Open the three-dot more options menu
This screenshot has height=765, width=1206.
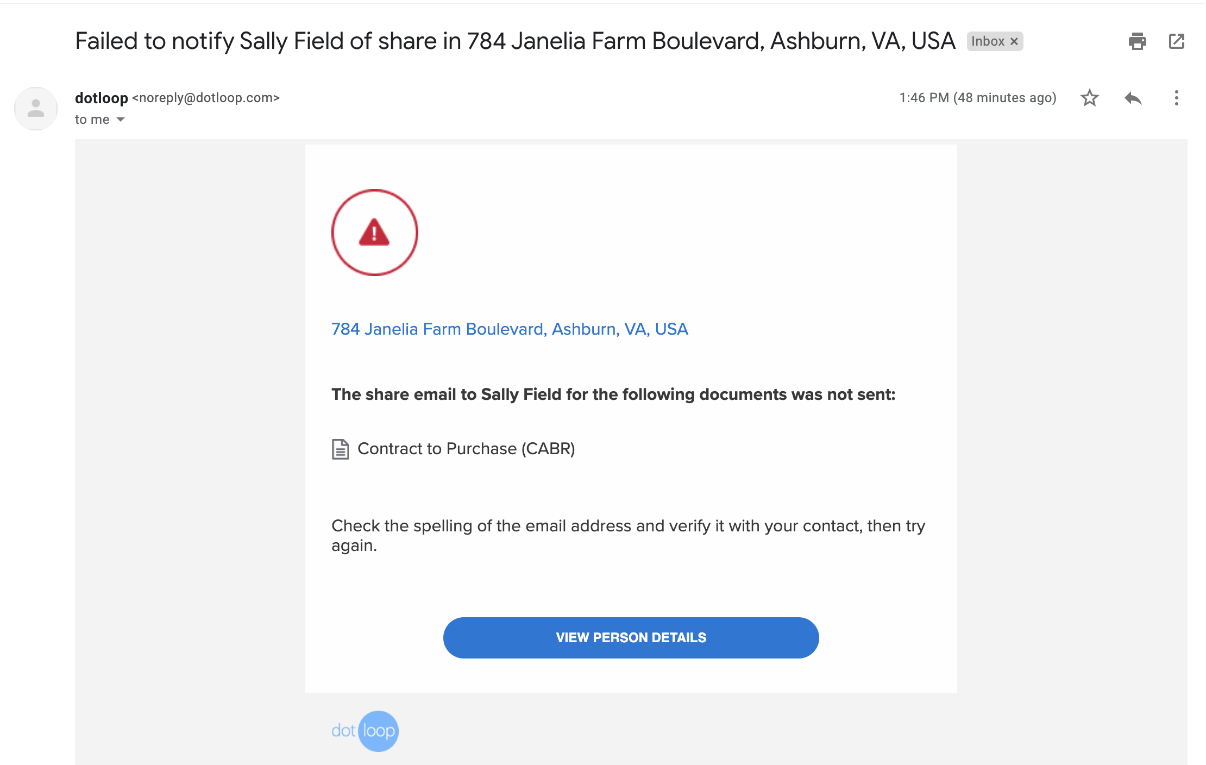[x=1176, y=98]
